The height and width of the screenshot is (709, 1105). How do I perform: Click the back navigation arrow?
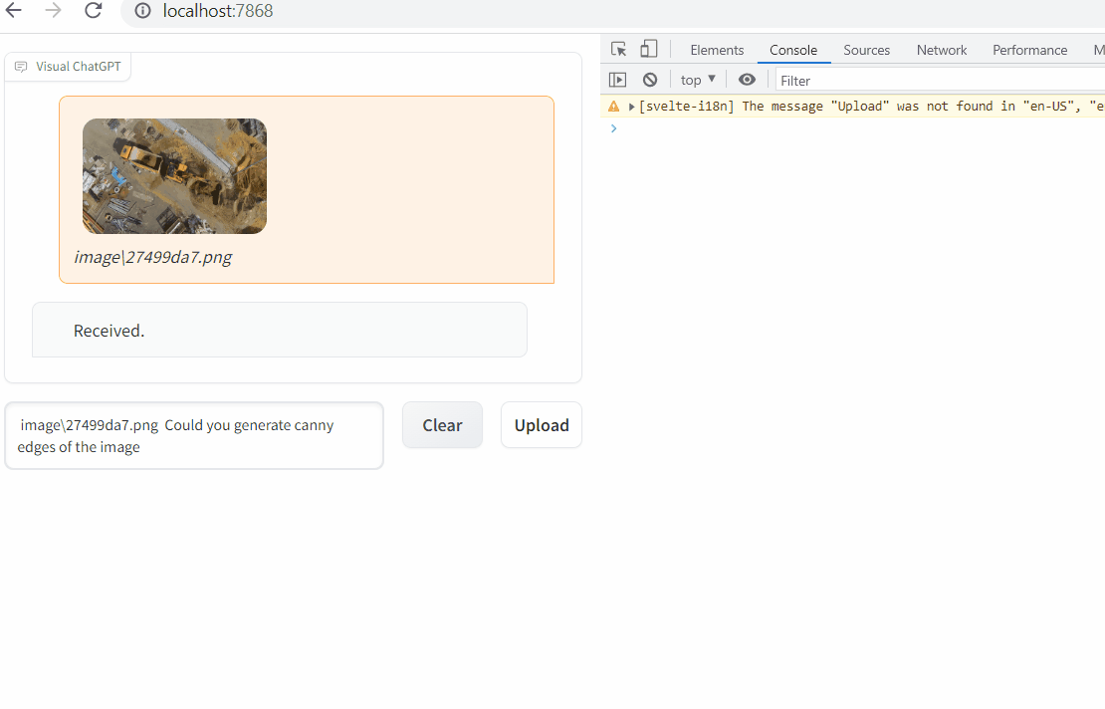coord(16,12)
